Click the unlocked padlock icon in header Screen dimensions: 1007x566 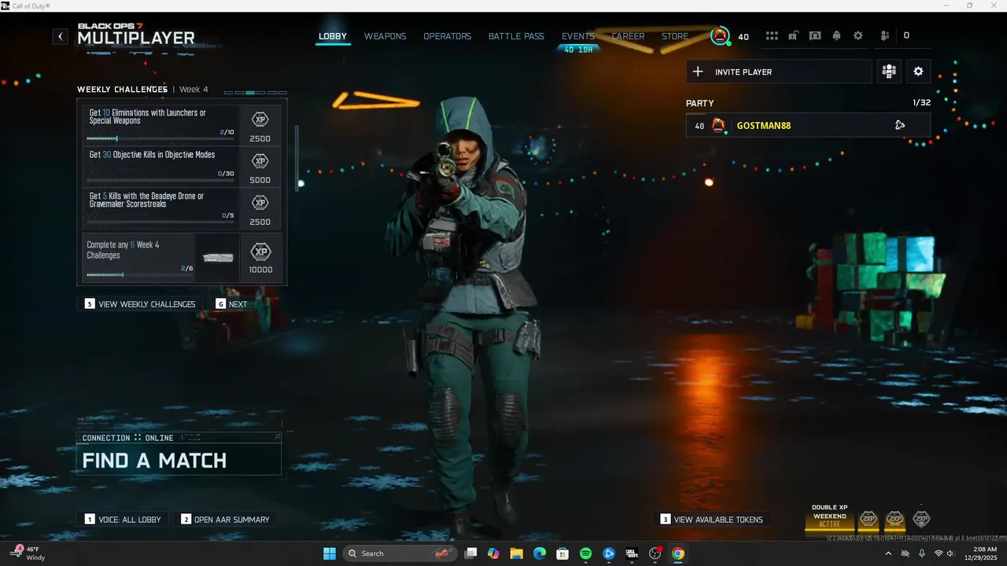pos(794,36)
